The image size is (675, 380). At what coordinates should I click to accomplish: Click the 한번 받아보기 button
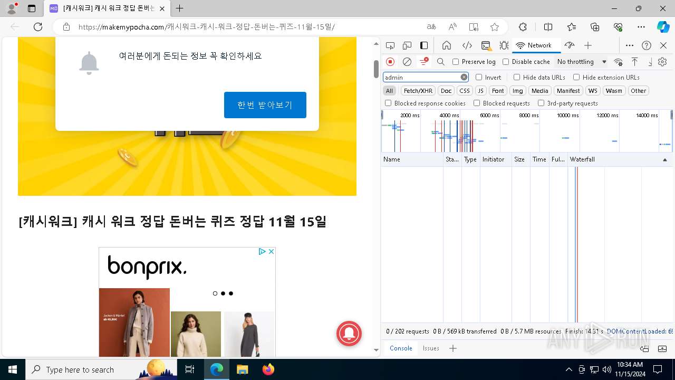pos(265,105)
